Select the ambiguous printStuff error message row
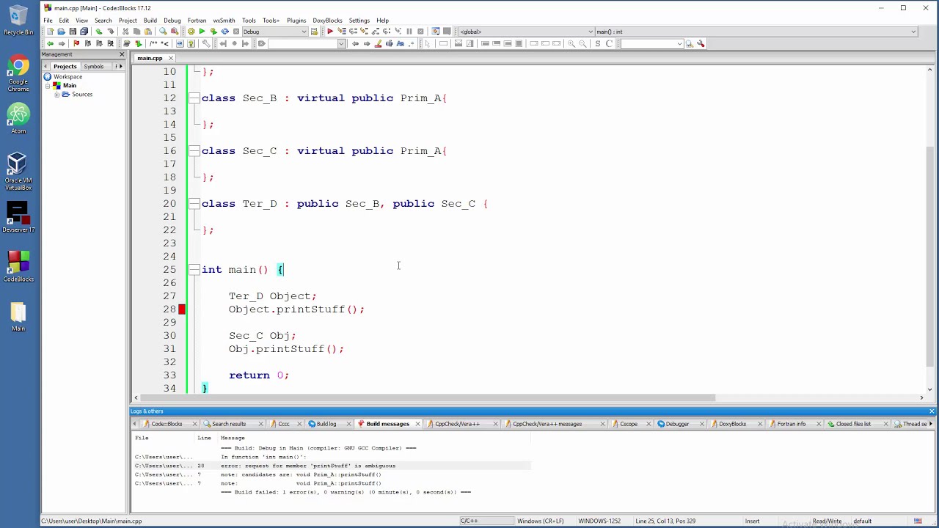 [332, 466]
